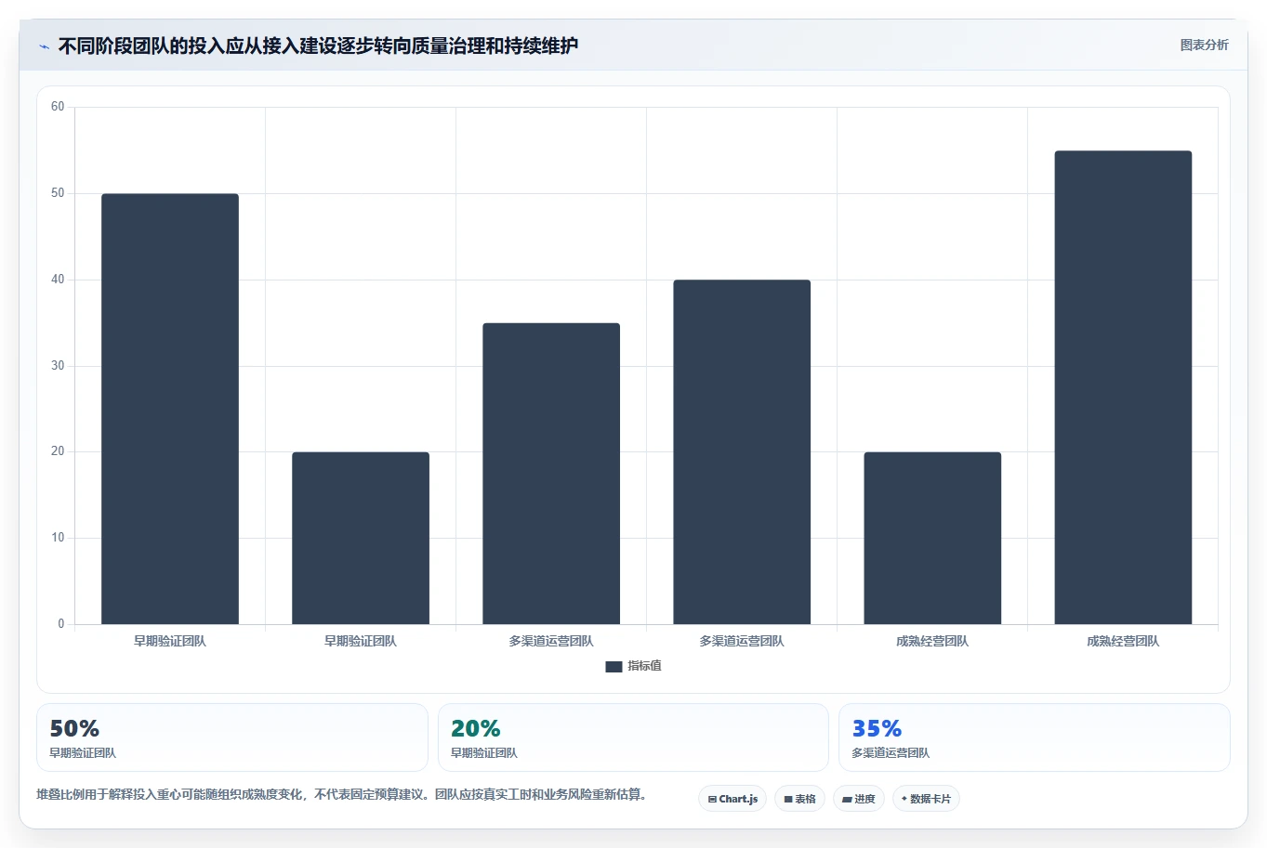Click the y-axis label 50

58,193
